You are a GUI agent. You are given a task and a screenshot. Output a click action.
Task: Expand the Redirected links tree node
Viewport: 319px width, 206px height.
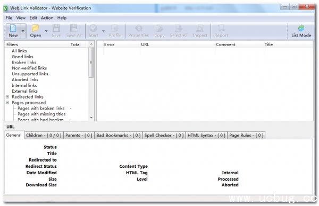pyautogui.click(x=7, y=97)
